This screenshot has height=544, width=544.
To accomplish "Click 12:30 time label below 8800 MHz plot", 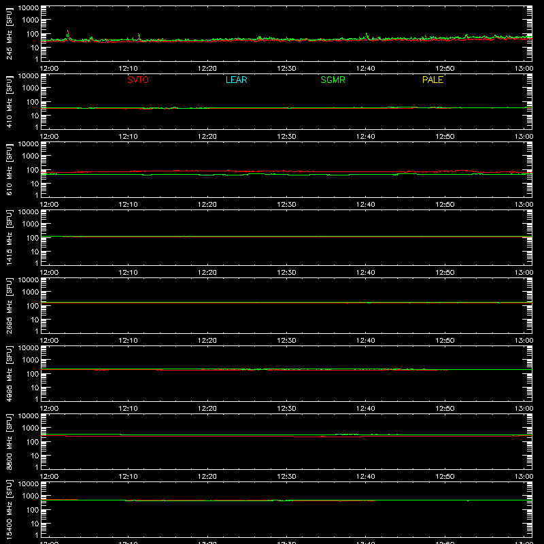I will [286, 477].
